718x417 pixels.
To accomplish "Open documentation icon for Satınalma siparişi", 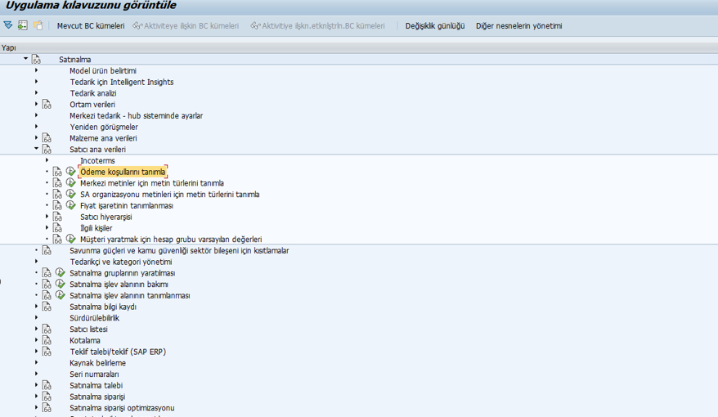I will click(x=47, y=397).
